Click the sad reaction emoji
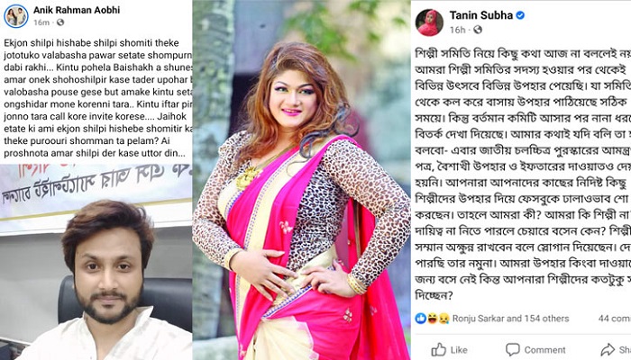The width and height of the screenshot is (631, 360). 444,319
